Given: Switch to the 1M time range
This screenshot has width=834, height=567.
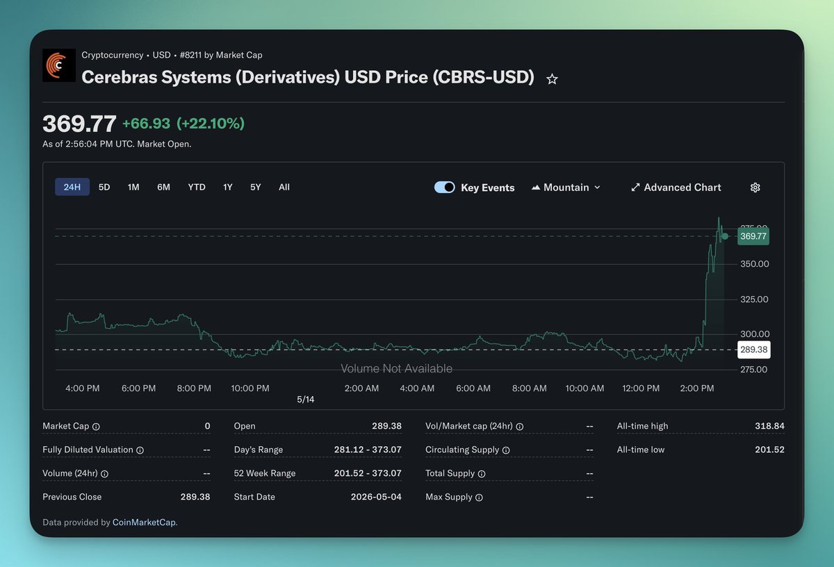Looking at the screenshot, I should (133, 187).
